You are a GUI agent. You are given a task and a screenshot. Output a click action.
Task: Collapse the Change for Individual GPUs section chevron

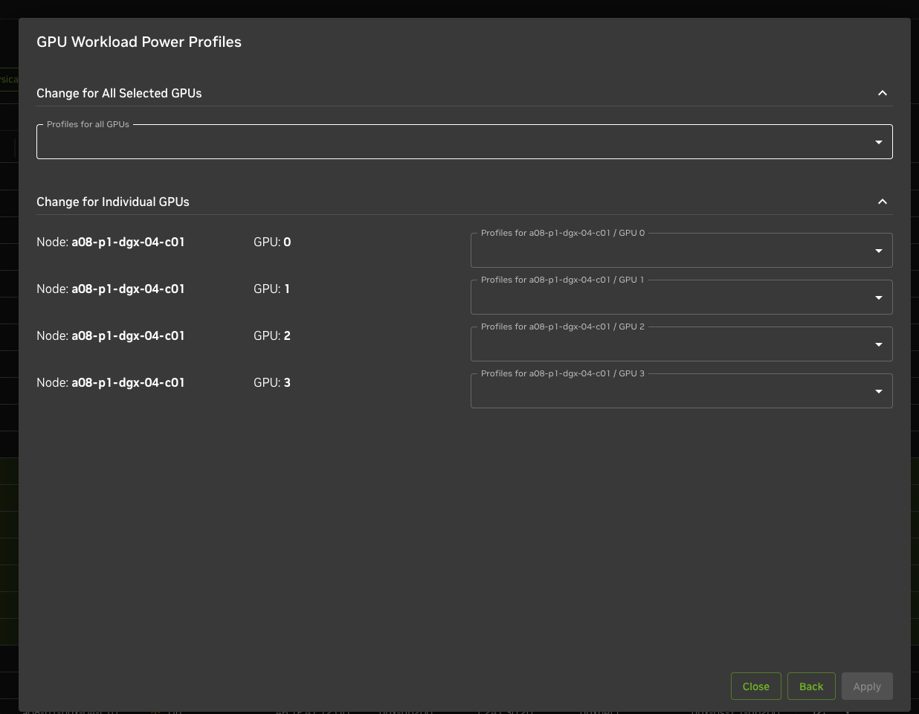(x=882, y=202)
